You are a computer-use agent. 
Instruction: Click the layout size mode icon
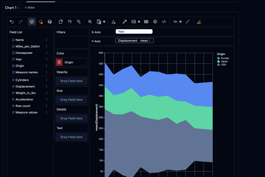click(98, 22)
